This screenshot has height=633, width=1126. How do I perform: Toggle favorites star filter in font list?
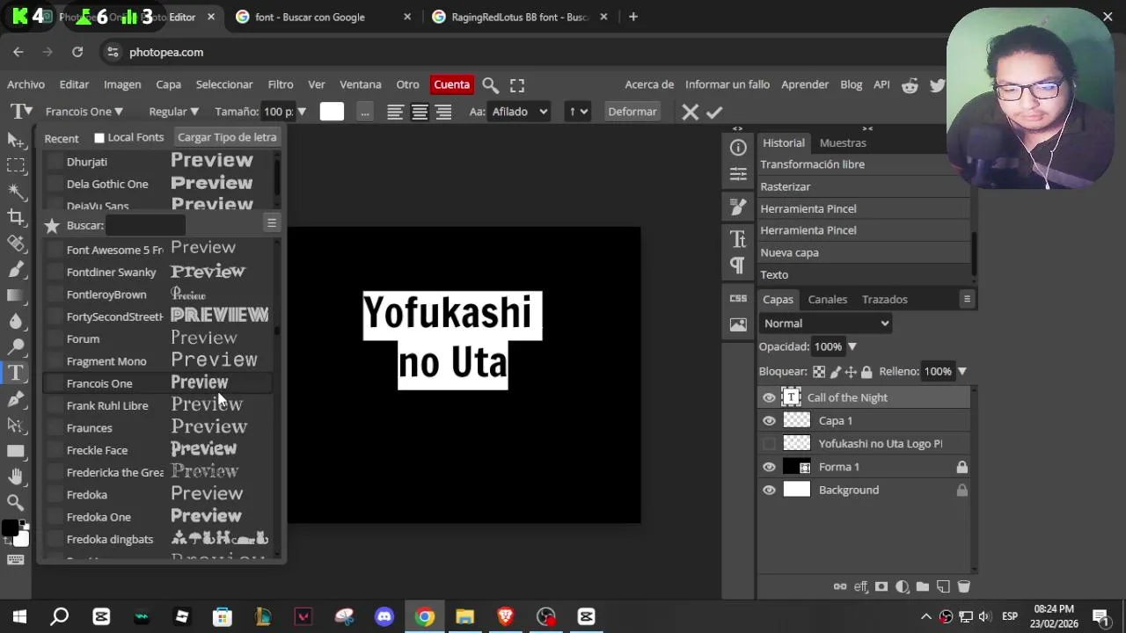[52, 225]
